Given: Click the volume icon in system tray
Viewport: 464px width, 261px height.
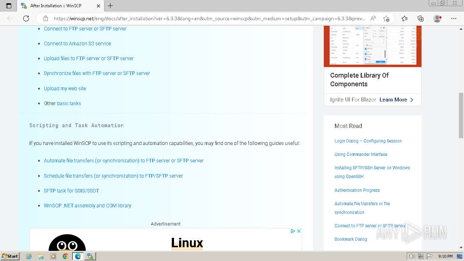Looking at the screenshot, I should [412, 256].
